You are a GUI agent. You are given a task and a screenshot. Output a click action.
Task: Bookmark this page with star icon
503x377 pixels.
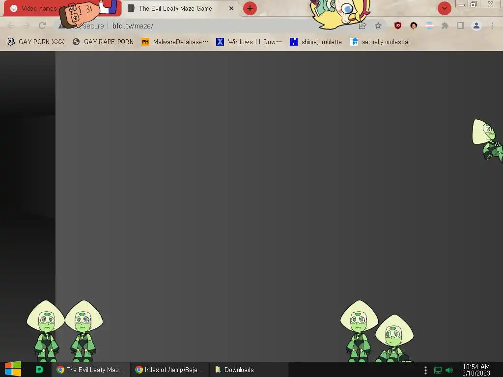(378, 26)
